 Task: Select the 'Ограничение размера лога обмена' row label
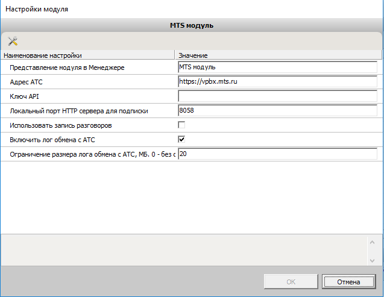click(x=93, y=154)
